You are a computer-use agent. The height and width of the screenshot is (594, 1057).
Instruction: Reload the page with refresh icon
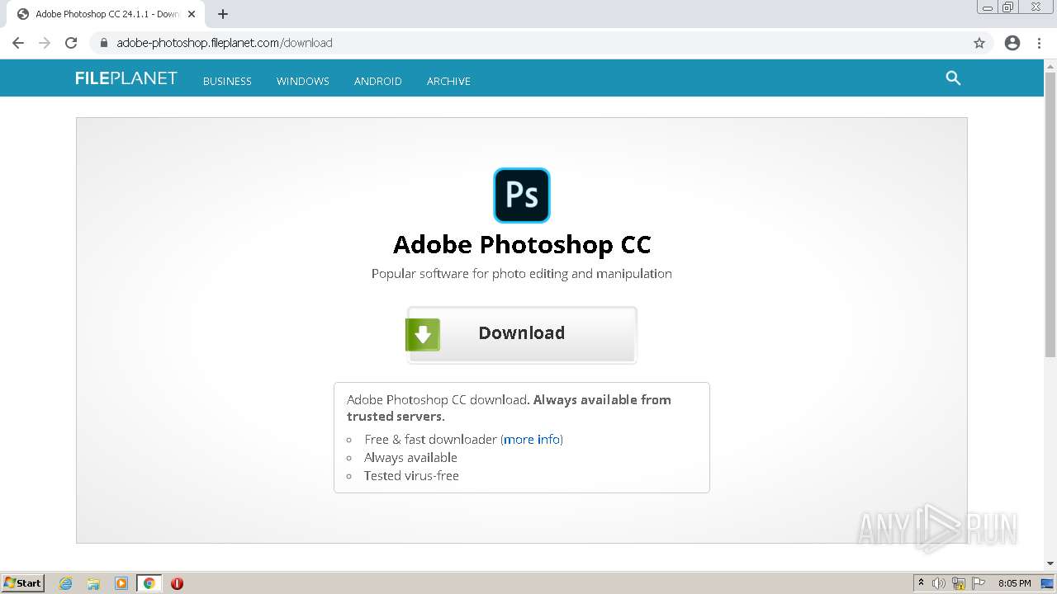[x=71, y=43]
